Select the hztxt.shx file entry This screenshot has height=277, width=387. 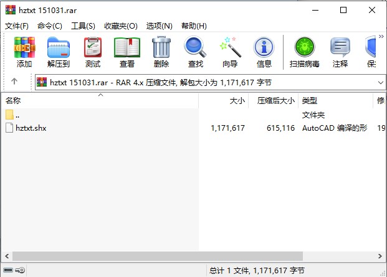(31, 128)
